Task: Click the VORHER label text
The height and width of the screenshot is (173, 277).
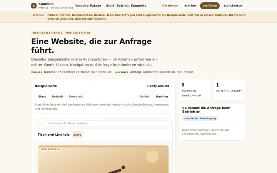Action: click(37, 72)
